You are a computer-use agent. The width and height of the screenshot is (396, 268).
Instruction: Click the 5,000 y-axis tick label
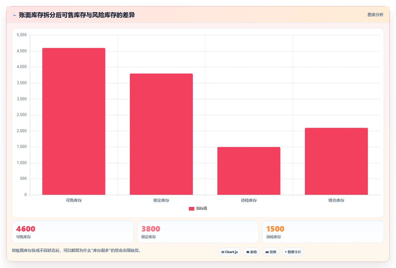point(22,35)
